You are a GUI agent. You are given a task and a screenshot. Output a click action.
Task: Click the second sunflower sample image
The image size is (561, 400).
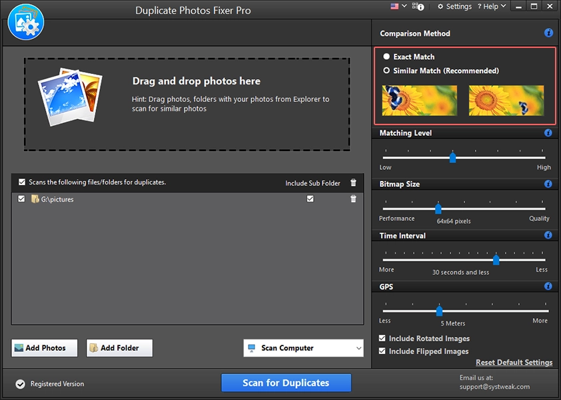click(506, 100)
